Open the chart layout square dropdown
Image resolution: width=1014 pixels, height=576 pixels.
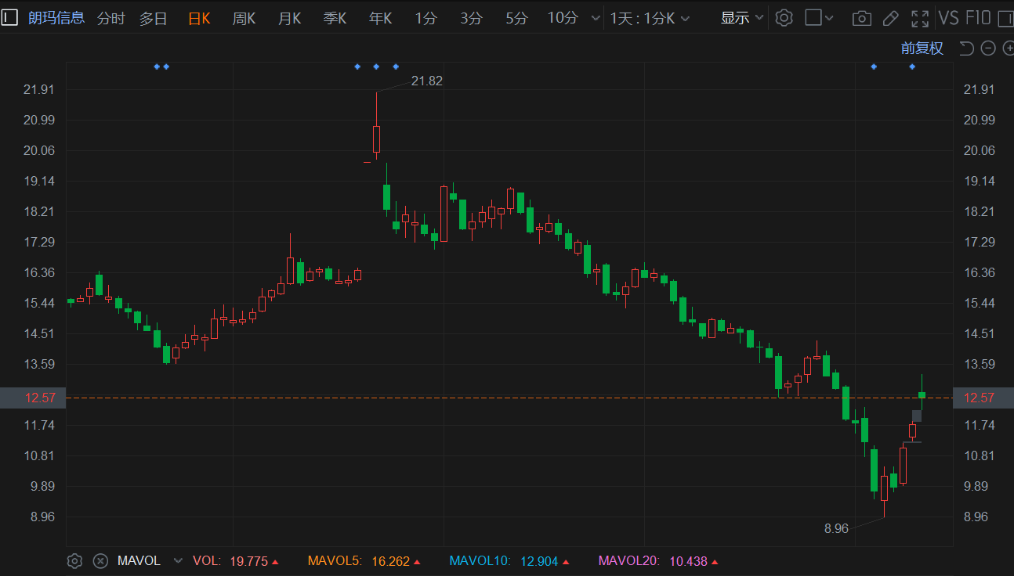tap(820, 18)
